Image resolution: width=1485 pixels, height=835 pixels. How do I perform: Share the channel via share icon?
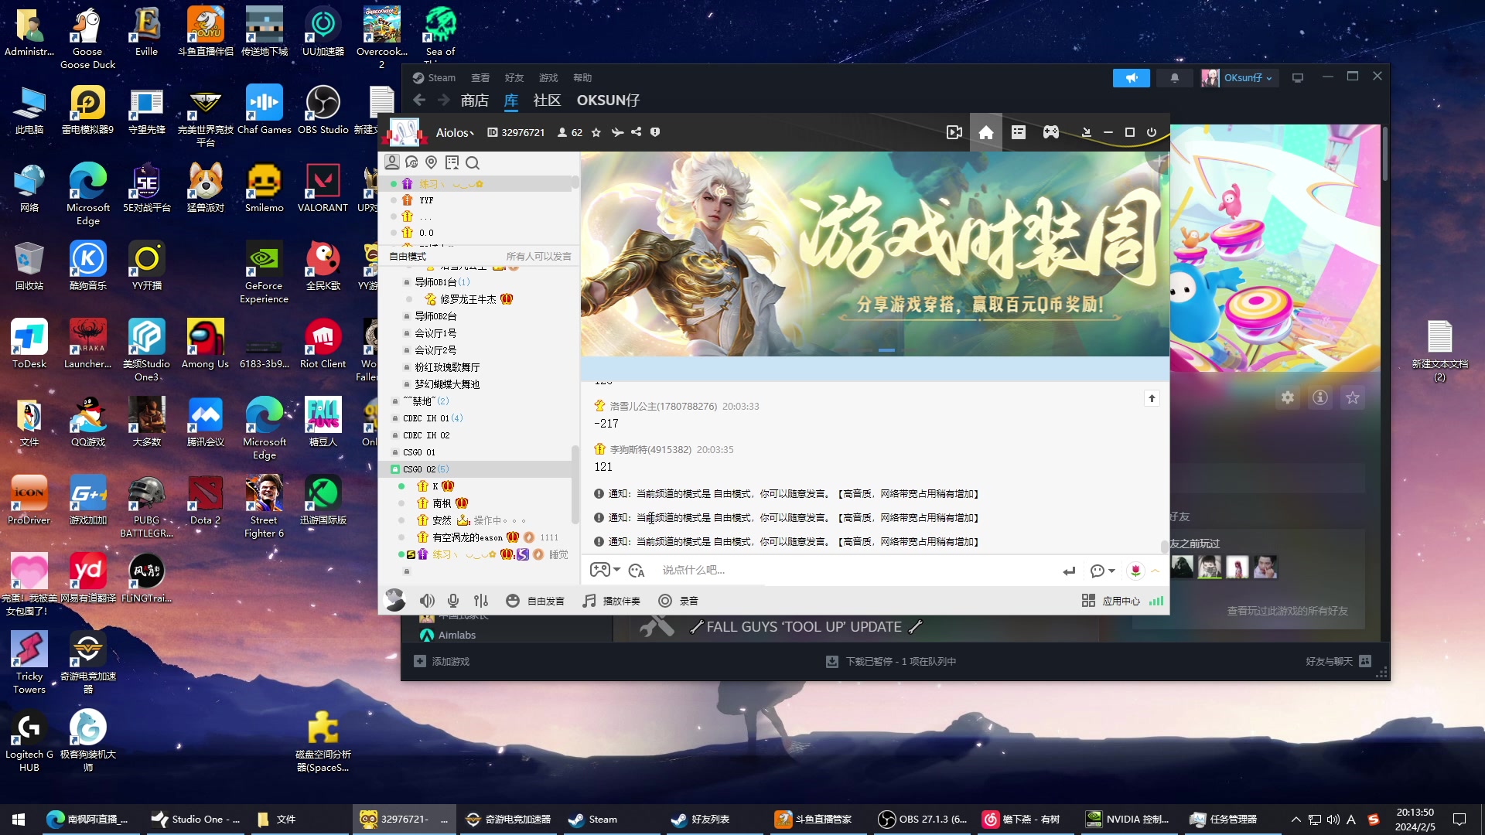coord(636,132)
